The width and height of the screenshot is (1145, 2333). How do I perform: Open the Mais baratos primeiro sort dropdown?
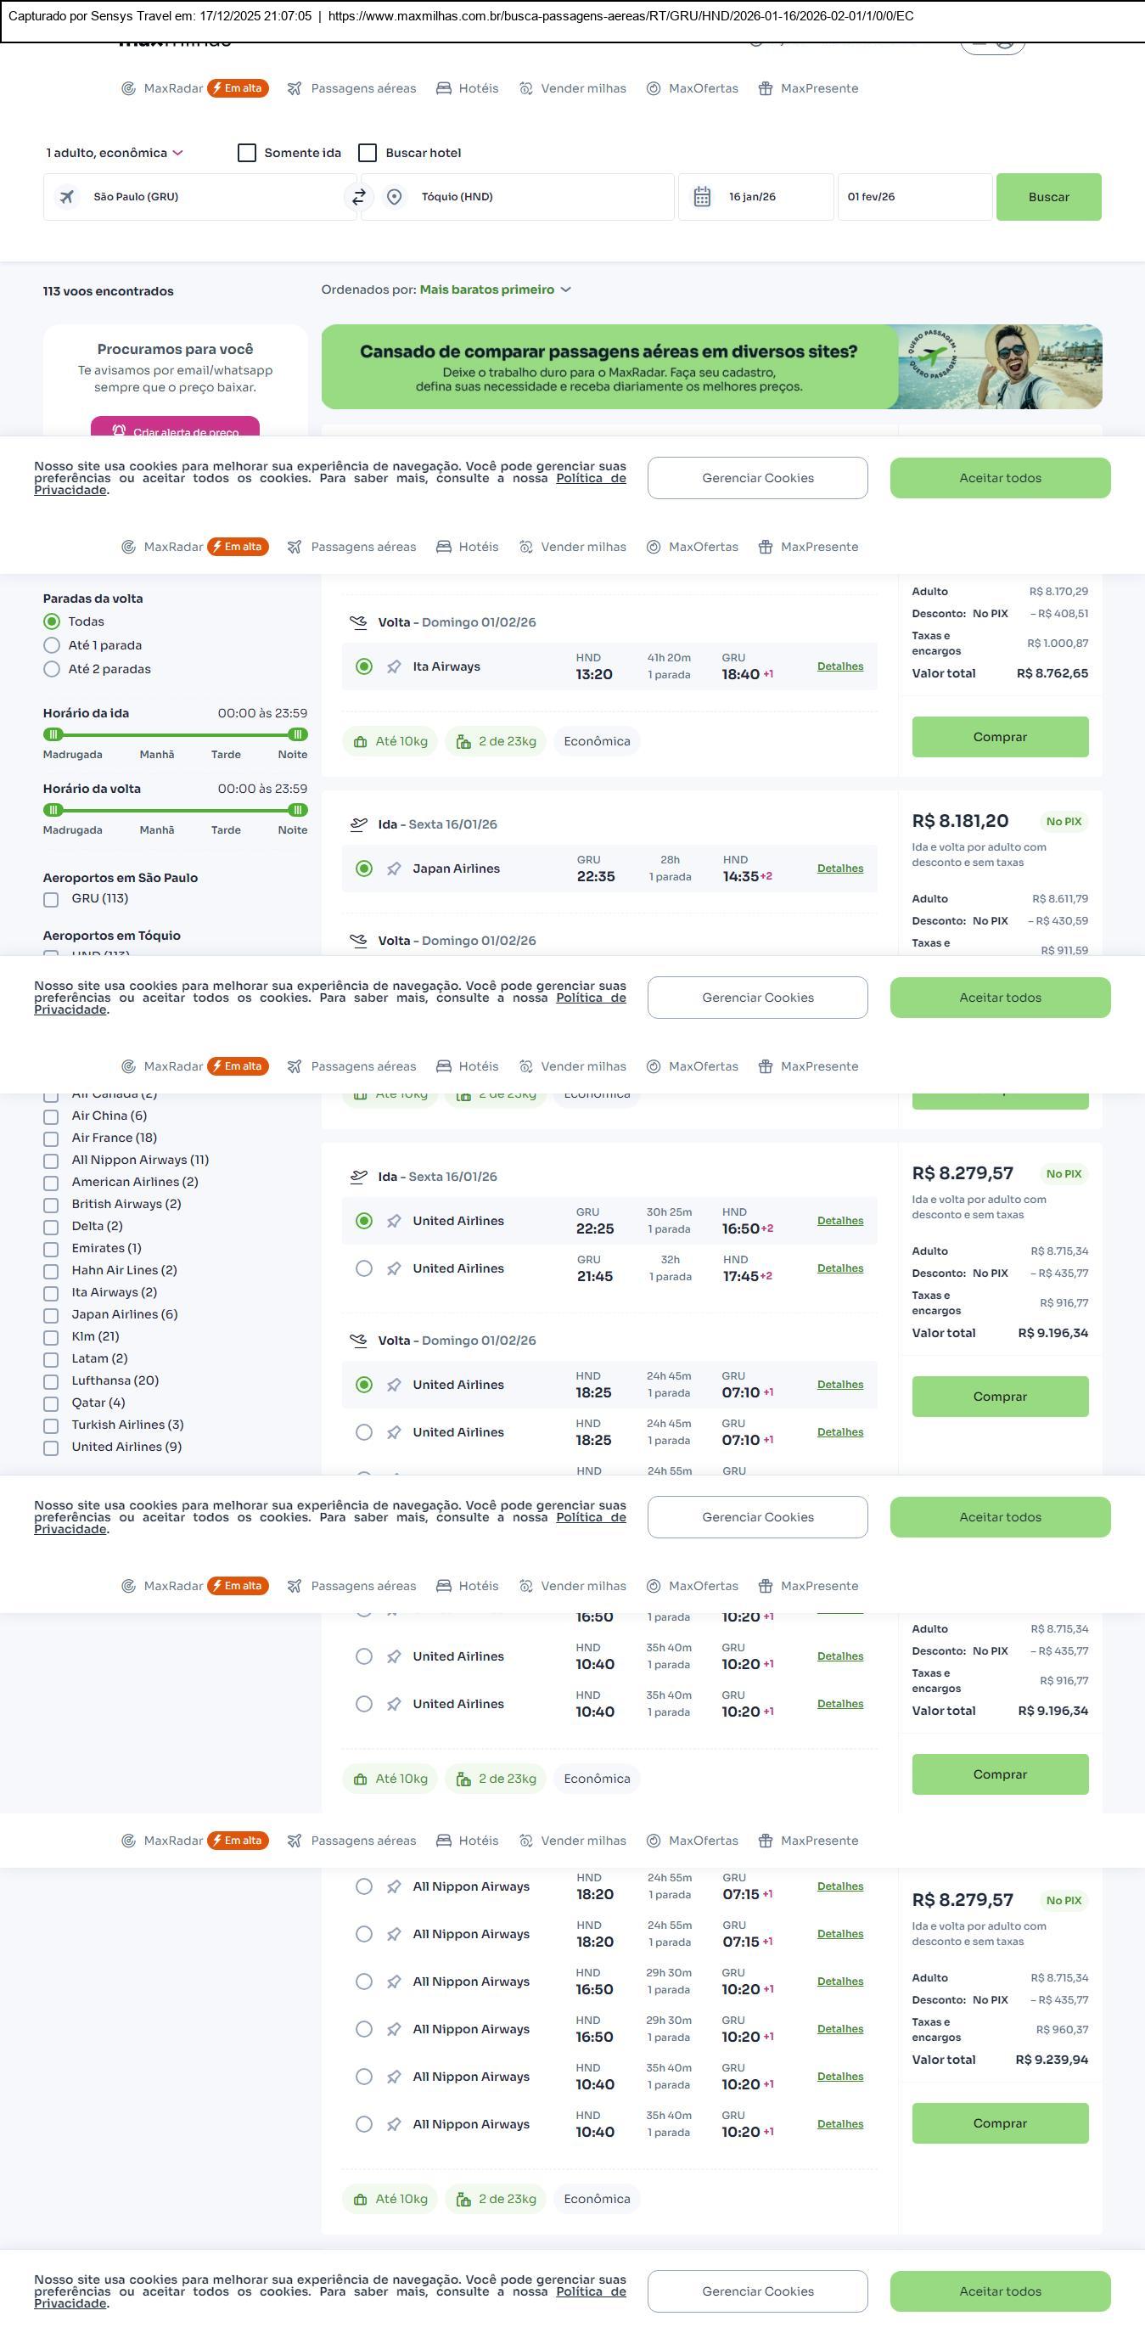point(494,290)
